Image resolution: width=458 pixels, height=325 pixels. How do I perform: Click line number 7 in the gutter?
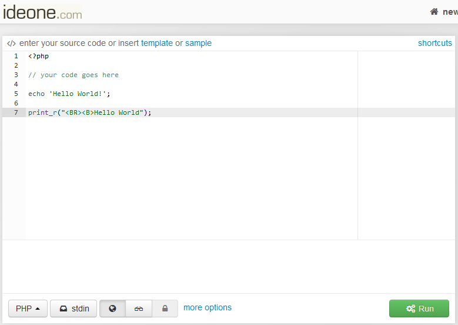coord(16,112)
